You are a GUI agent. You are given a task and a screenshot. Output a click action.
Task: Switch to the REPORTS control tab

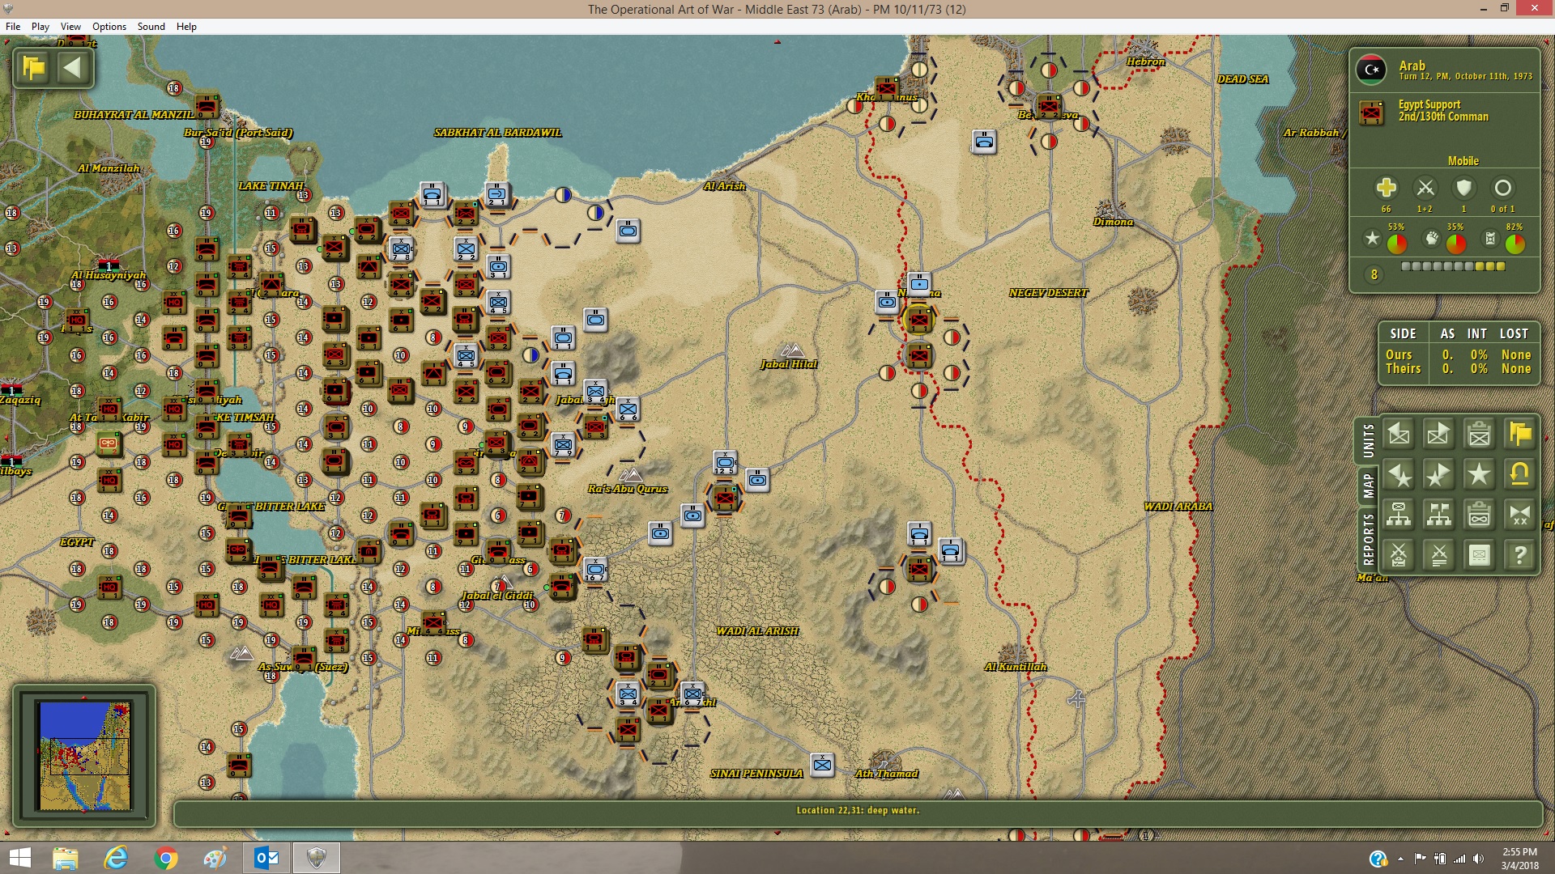click(x=1369, y=538)
